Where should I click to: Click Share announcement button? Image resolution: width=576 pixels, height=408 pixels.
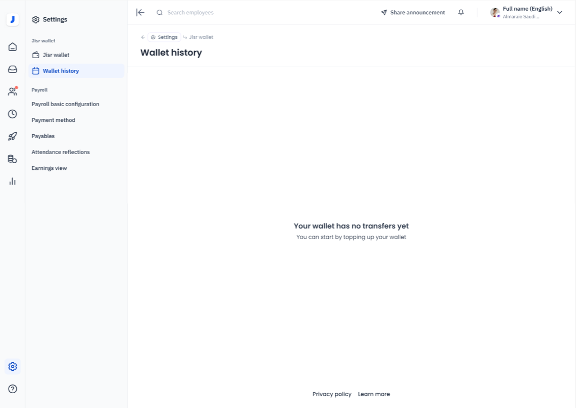[x=413, y=12]
